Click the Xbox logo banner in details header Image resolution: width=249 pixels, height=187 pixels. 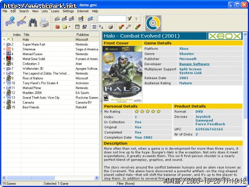coord(225,36)
